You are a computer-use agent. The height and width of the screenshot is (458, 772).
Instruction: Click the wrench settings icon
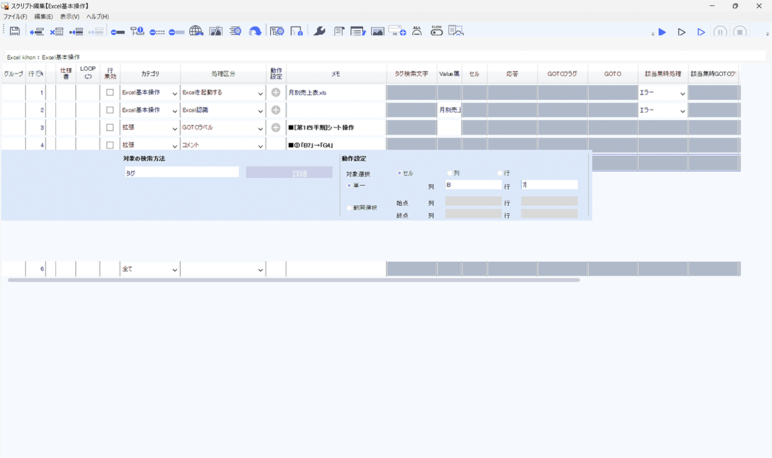pyautogui.click(x=319, y=31)
